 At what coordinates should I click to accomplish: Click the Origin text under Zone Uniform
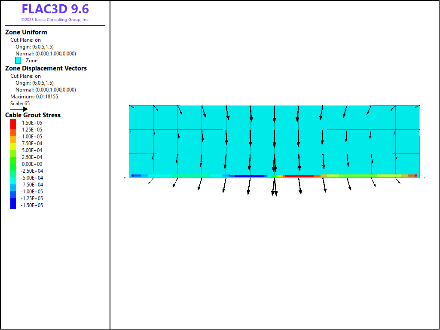34,47
